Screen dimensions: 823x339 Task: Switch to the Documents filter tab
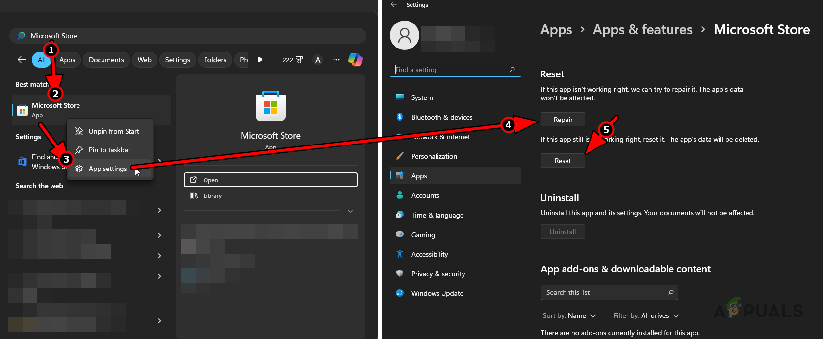(x=106, y=60)
